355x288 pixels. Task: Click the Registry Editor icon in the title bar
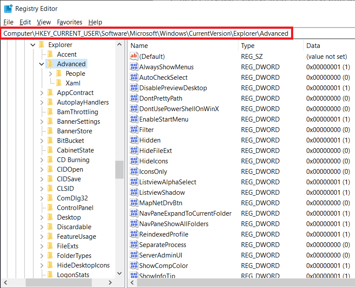pyautogui.click(x=8, y=8)
